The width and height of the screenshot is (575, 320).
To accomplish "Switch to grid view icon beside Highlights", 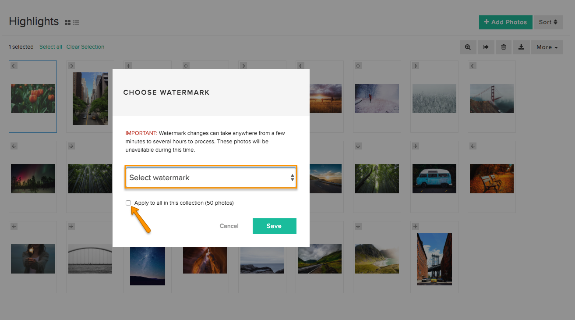I will (67, 22).
